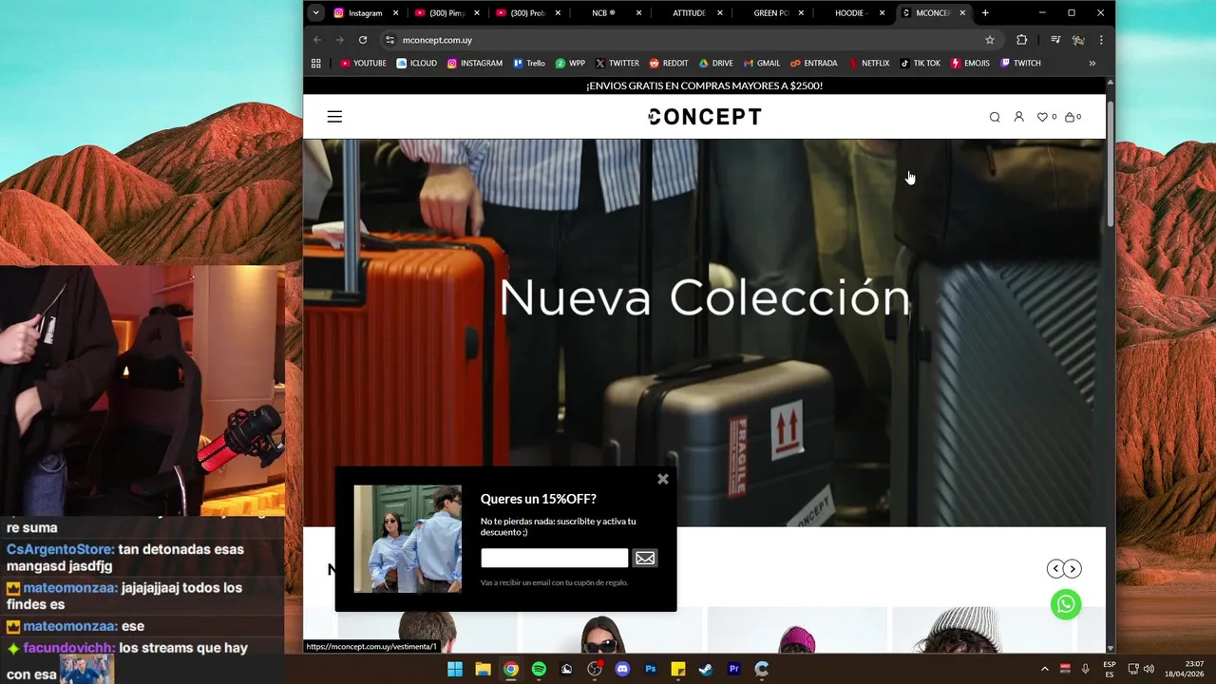Image resolution: width=1216 pixels, height=684 pixels.
Task: Open the Chrome profile avatar
Action: (x=1078, y=40)
